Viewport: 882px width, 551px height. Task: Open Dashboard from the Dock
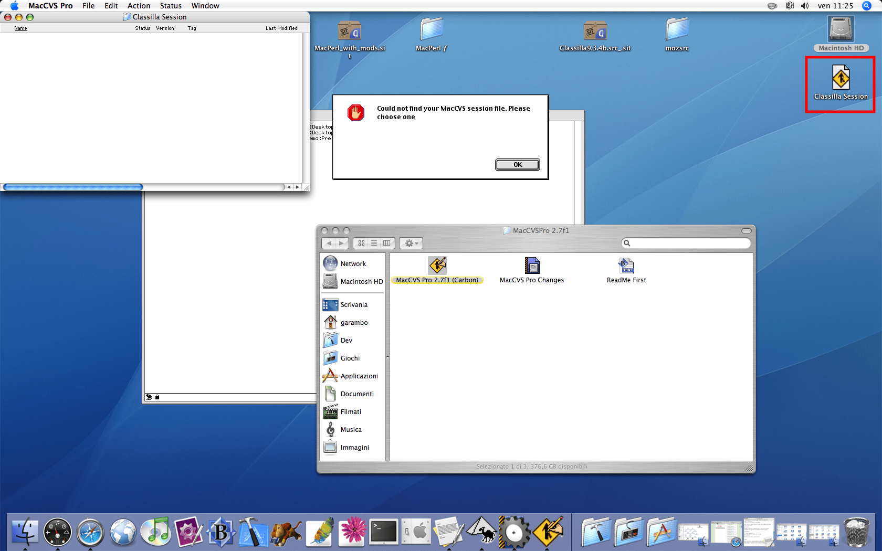coord(57,532)
